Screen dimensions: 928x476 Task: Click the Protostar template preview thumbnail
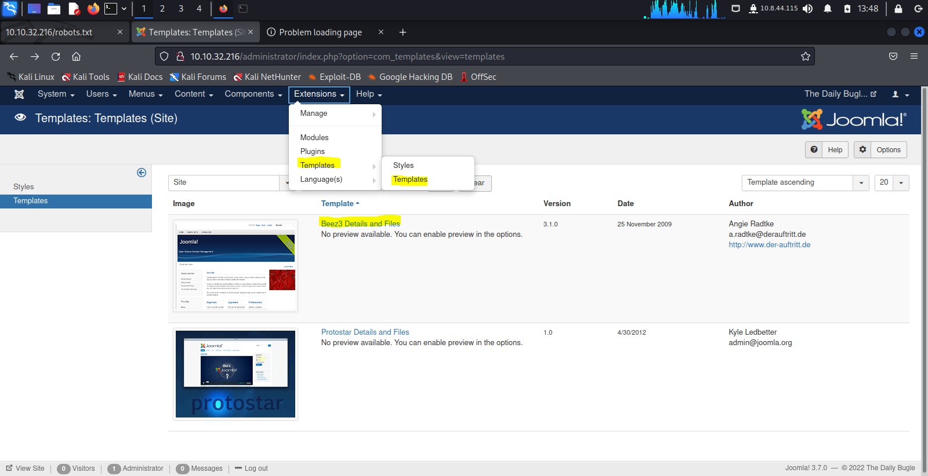pos(235,374)
